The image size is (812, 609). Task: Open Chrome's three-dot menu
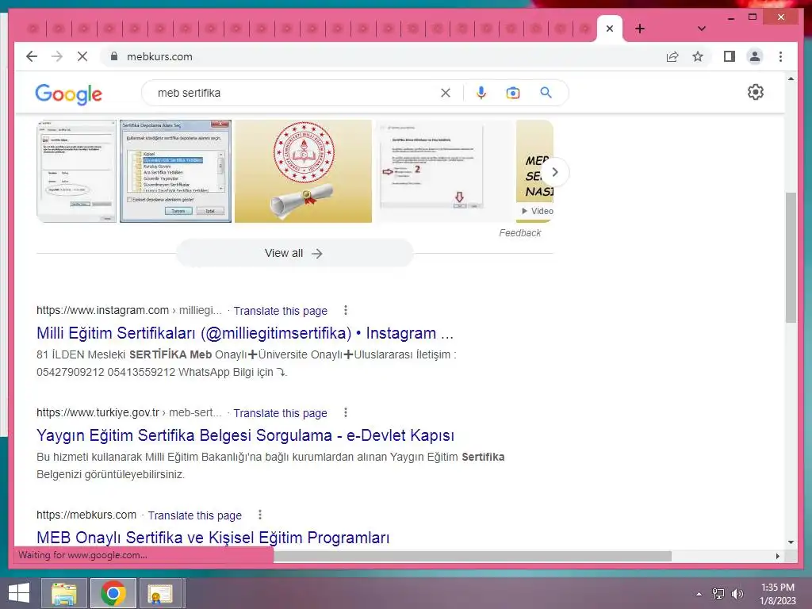tap(780, 56)
